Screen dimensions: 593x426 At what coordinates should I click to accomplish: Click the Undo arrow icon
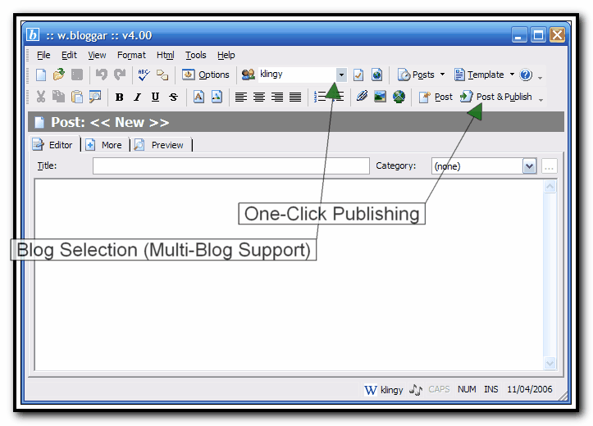click(102, 75)
